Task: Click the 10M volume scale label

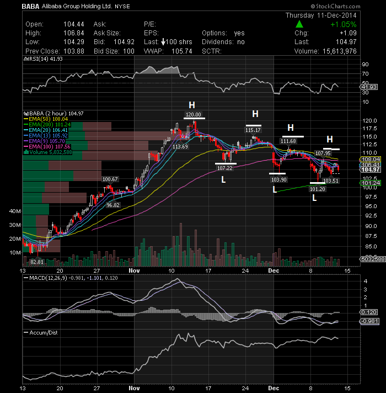Action: [x=15, y=253]
